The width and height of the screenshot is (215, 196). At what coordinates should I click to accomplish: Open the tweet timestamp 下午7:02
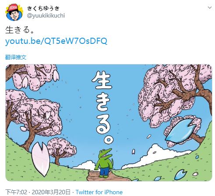[x=16, y=192]
